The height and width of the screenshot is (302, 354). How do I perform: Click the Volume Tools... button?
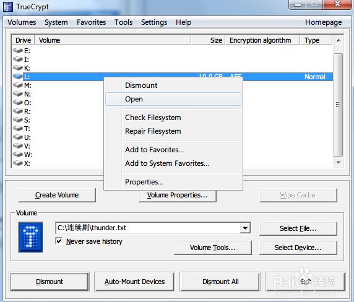click(213, 248)
